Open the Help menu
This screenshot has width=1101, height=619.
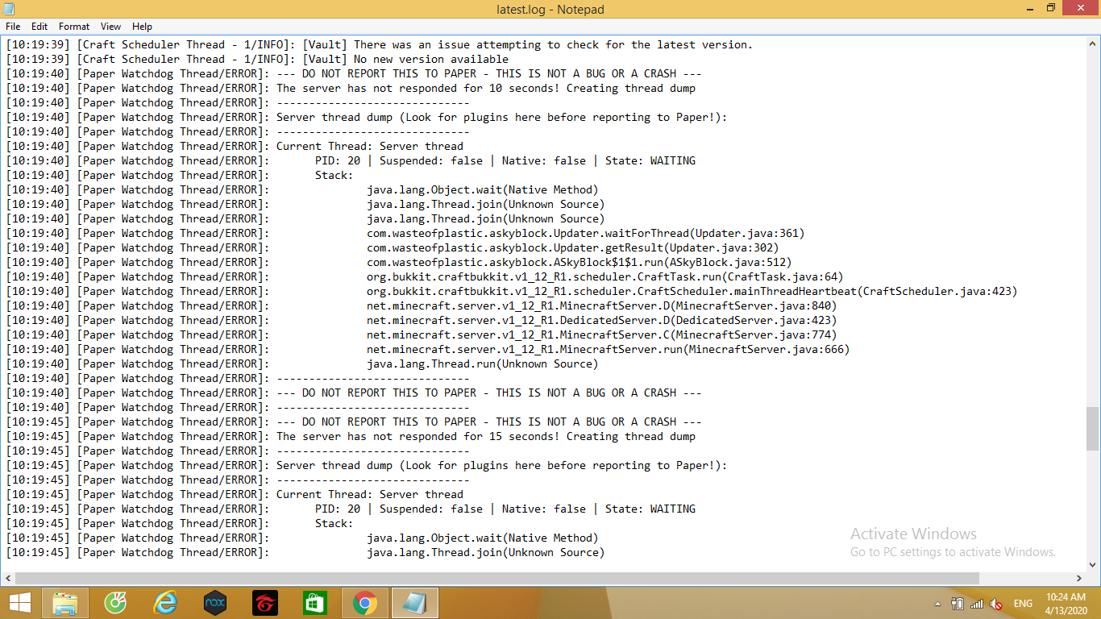click(142, 27)
